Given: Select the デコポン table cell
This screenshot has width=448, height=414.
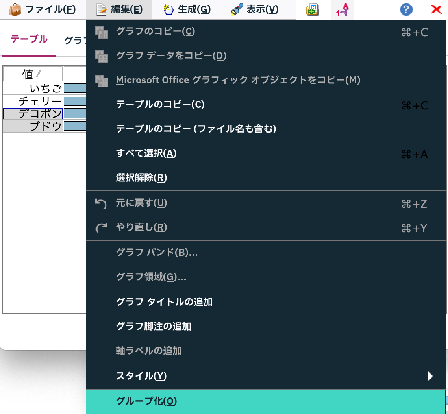Looking at the screenshot, I should click(x=32, y=113).
